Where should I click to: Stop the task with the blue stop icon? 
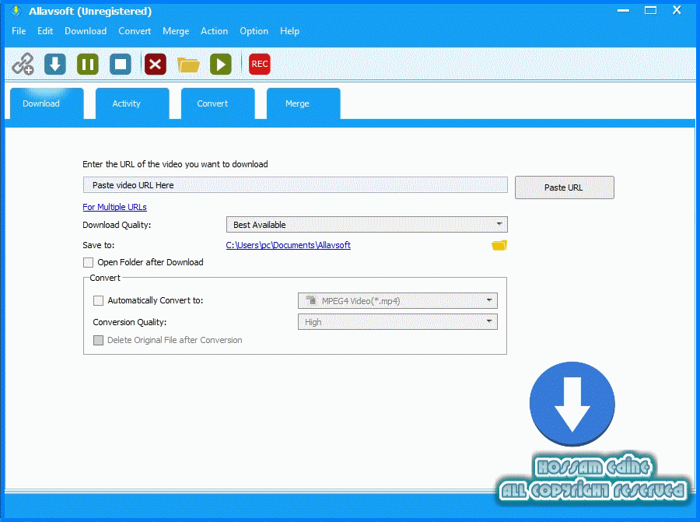(121, 65)
